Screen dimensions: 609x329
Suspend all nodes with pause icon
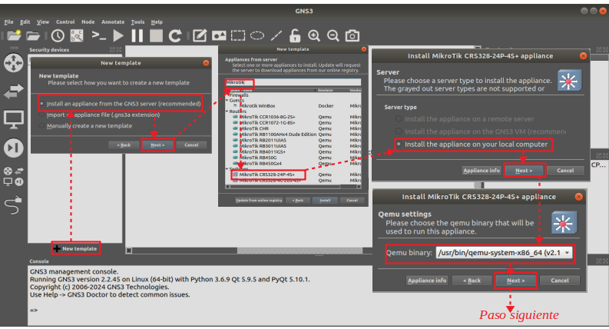click(x=137, y=36)
